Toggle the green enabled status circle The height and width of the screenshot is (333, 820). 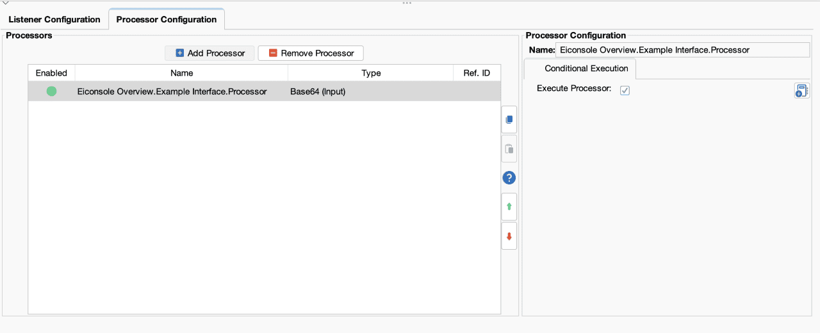pyautogui.click(x=51, y=92)
